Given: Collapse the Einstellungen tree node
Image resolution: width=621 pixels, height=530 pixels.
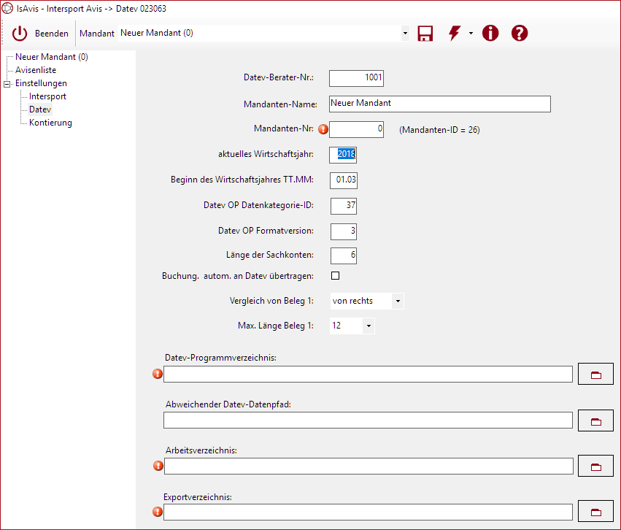Looking at the screenshot, I should click(x=7, y=84).
